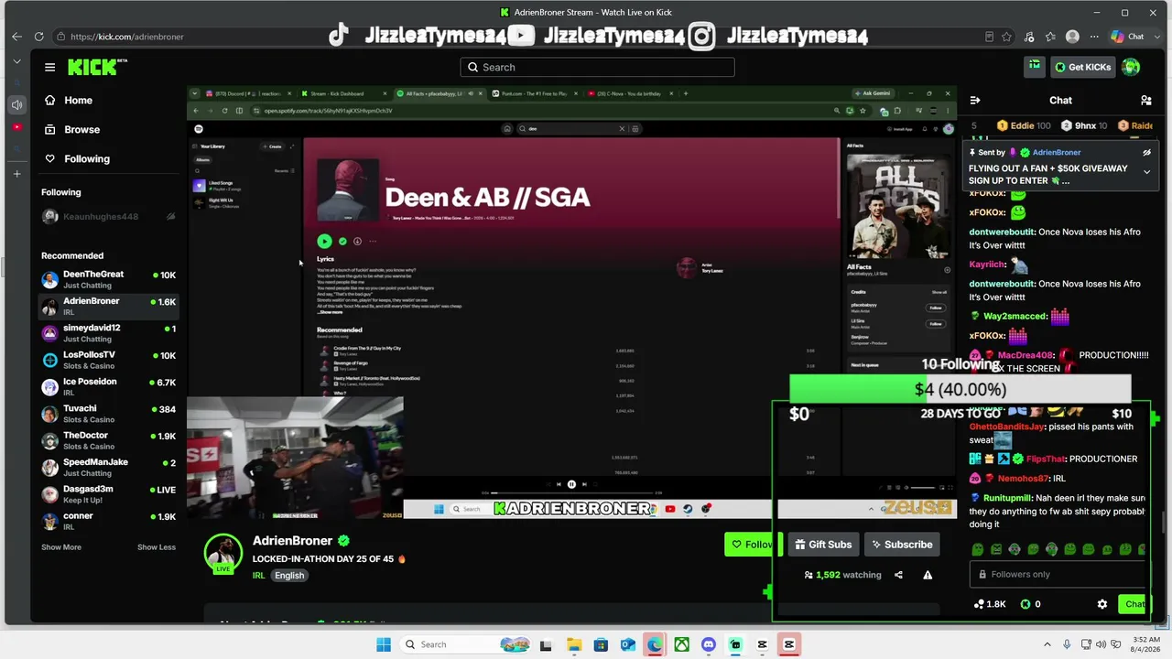
Task: Click the channel points 1.8K counter
Action: (x=990, y=604)
